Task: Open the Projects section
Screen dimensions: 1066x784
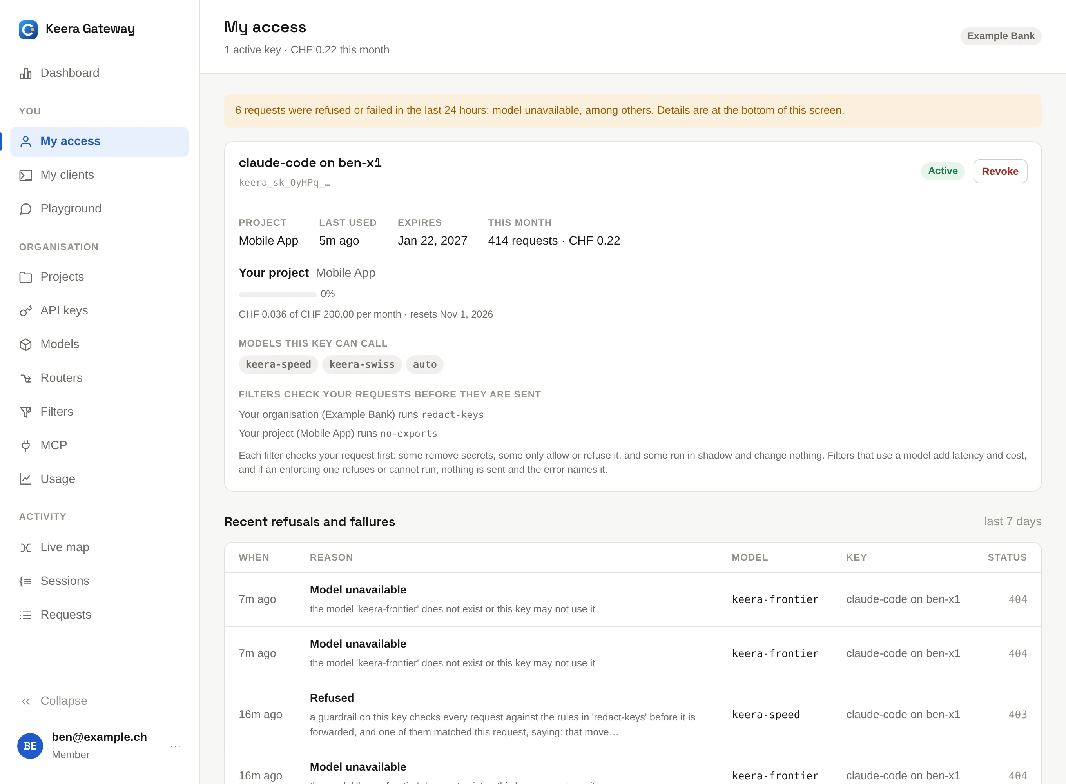Action: pyautogui.click(x=100, y=277)
